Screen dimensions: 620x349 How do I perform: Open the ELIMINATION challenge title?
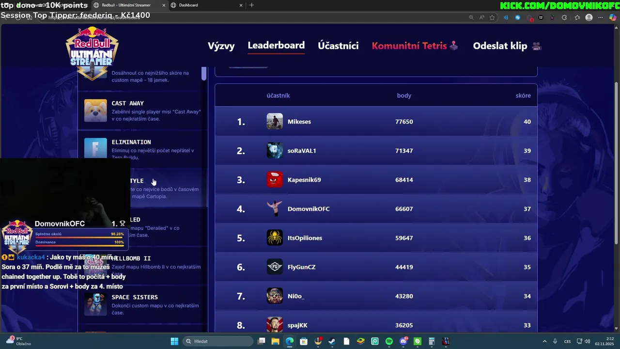pos(131,142)
